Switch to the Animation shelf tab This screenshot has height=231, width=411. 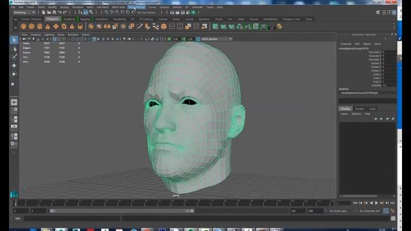point(101,19)
